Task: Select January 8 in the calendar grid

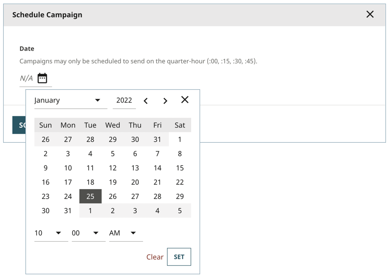Action: 180,153
